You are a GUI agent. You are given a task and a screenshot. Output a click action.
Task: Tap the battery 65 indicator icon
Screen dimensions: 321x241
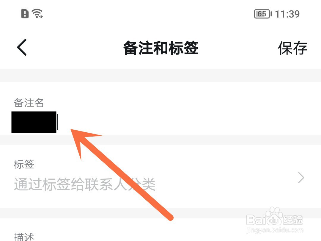(x=263, y=14)
